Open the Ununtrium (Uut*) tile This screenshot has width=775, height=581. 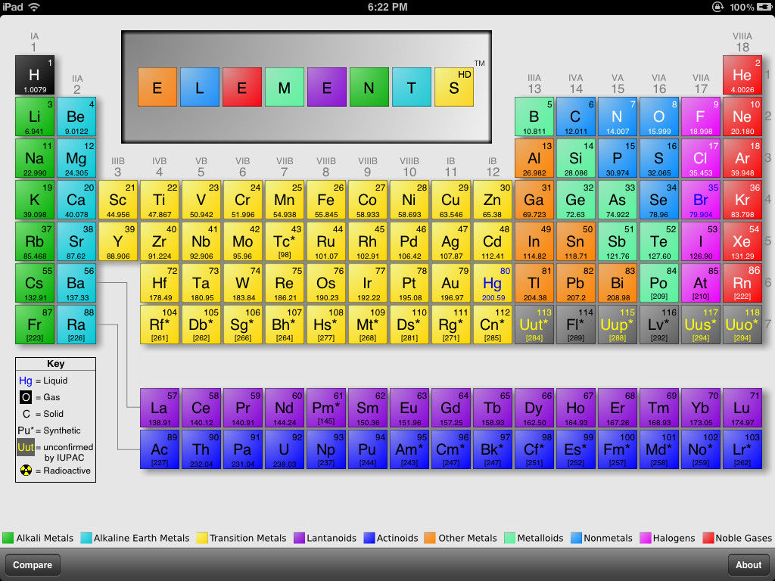tap(534, 325)
